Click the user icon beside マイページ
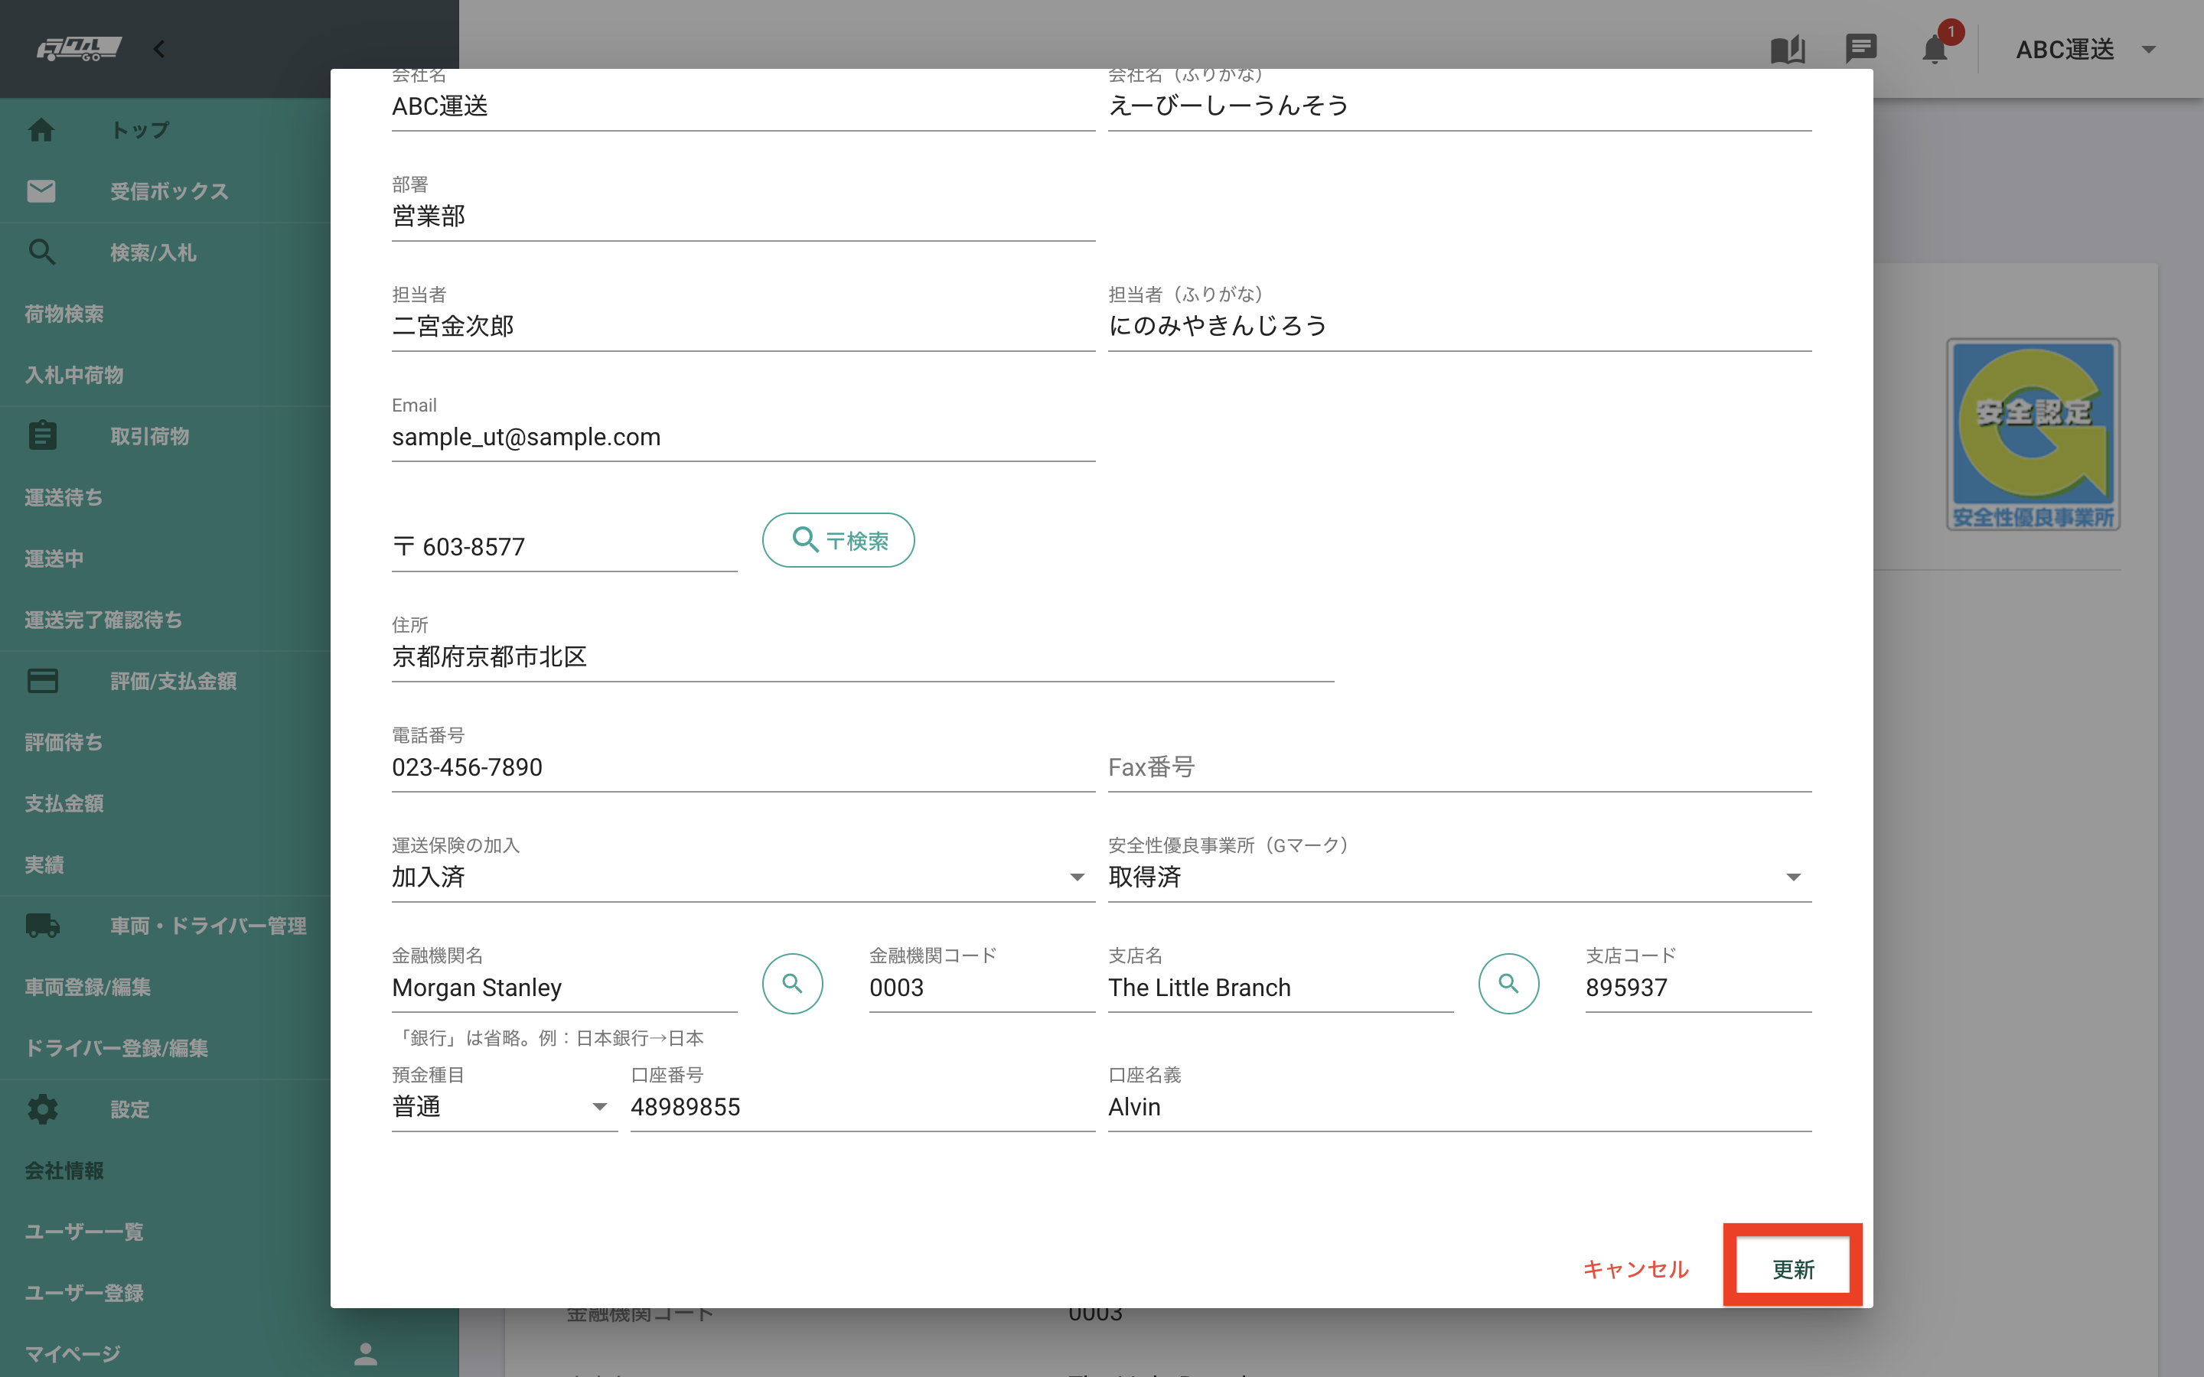2204x1377 pixels. click(x=365, y=1353)
